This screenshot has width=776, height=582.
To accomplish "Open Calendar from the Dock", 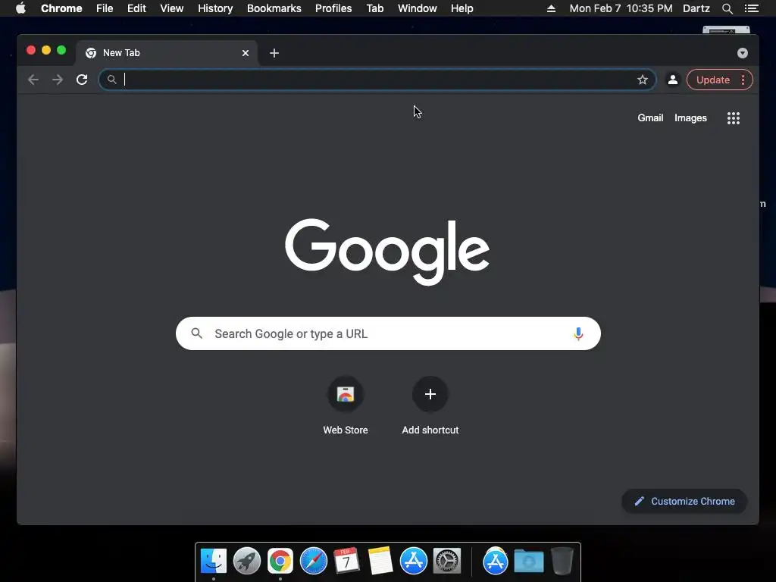I will point(346,562).
